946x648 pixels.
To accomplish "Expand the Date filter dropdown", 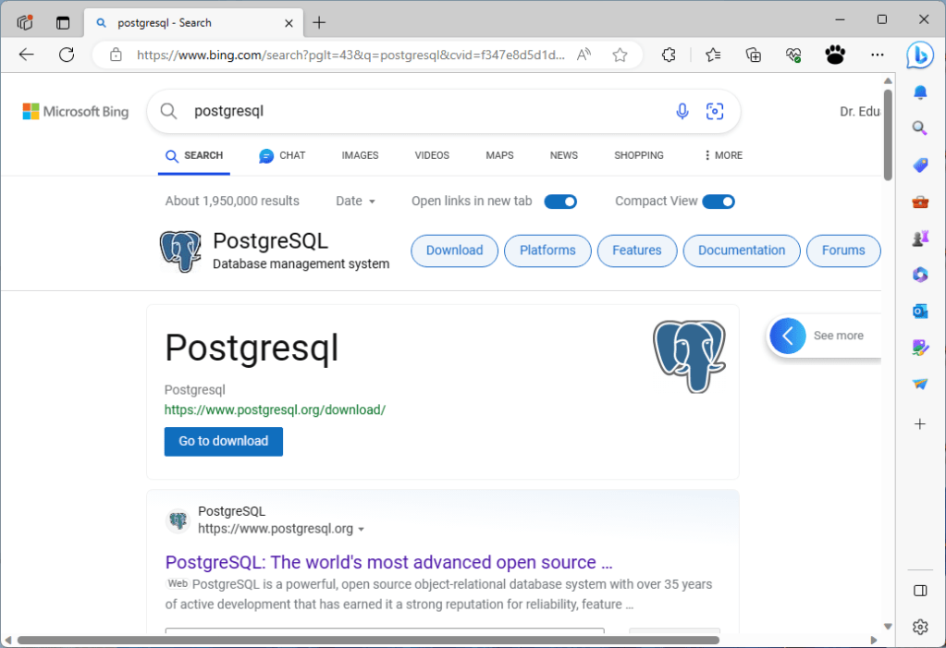I will 356,202.
